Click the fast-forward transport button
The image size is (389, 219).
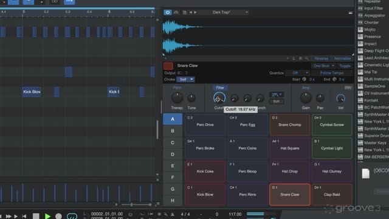(x=8, y=217)
